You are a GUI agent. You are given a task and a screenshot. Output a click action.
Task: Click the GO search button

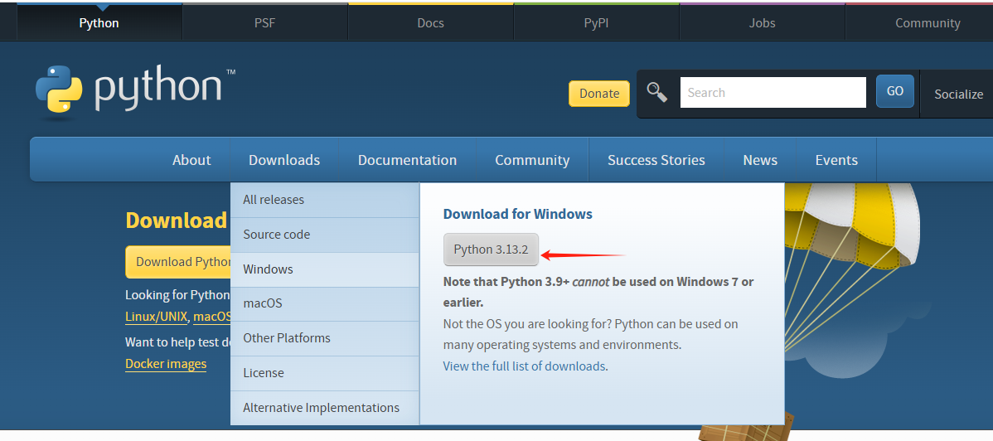coord(894,91)
